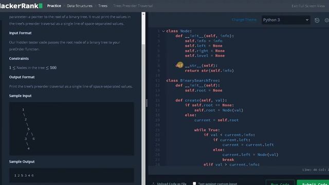Image resolution: width=329 pixels, height=185 pixels.
Task: Click Tree: Preorder Traversal breadcrumb
Action: (133, 6)
